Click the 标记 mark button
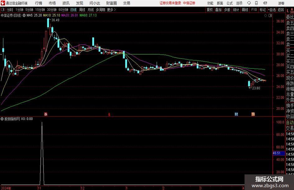The image size is (294, 190). point(263,10)
